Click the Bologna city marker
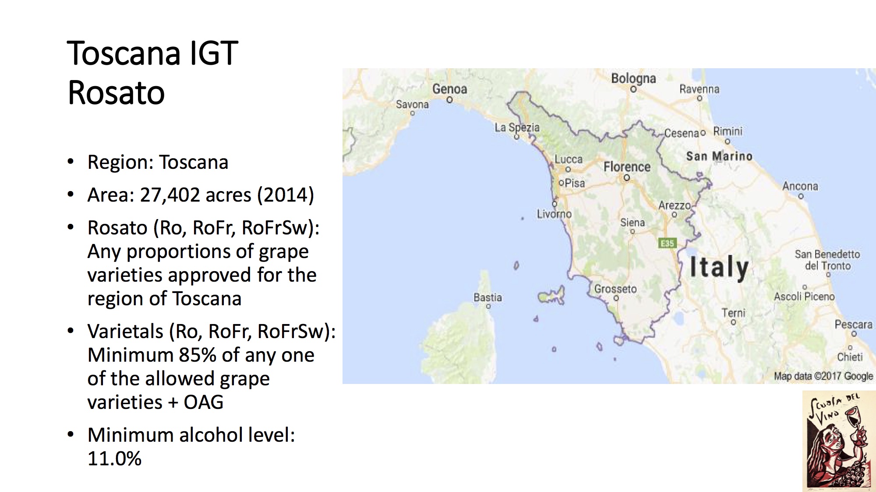 pyautogui.click(x=633, y=89)
